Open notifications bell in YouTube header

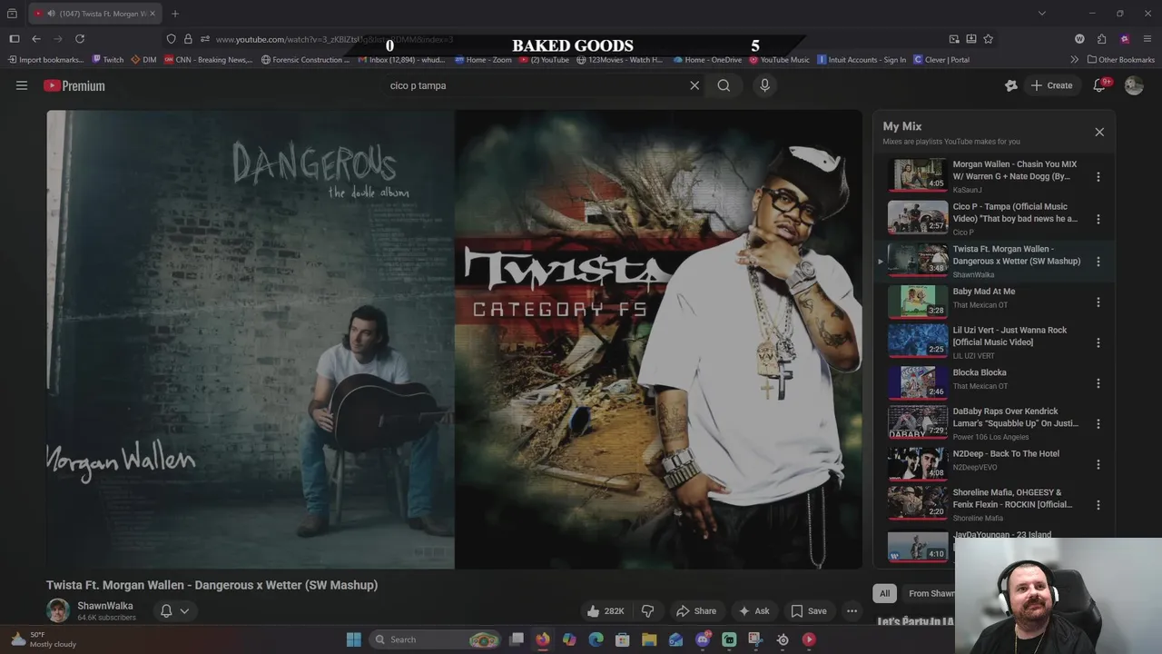click(x=1099, y=85)
